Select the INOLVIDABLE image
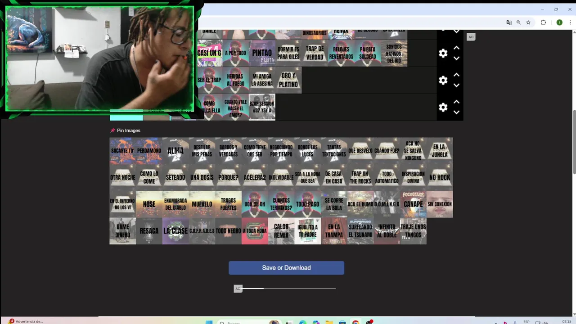 tap(281, 177)
